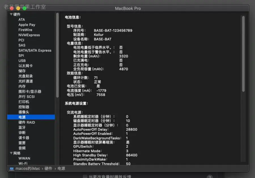Select 雷雳 sidebar item
The height and width of the screenshot is (178, 255).
tap(22, 143)
